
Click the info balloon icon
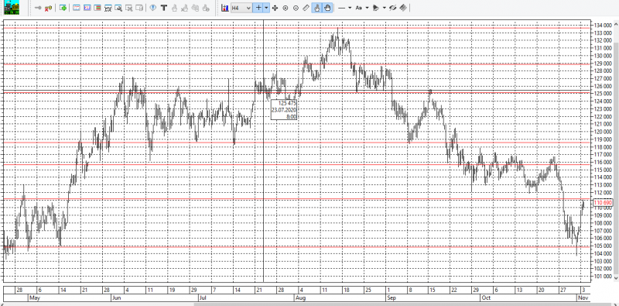(153, 8)
